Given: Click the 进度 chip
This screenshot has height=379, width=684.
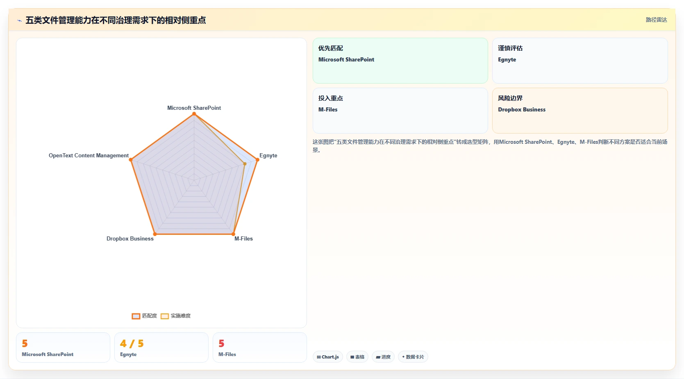Looking at the screenshot, I should point(383,357).
